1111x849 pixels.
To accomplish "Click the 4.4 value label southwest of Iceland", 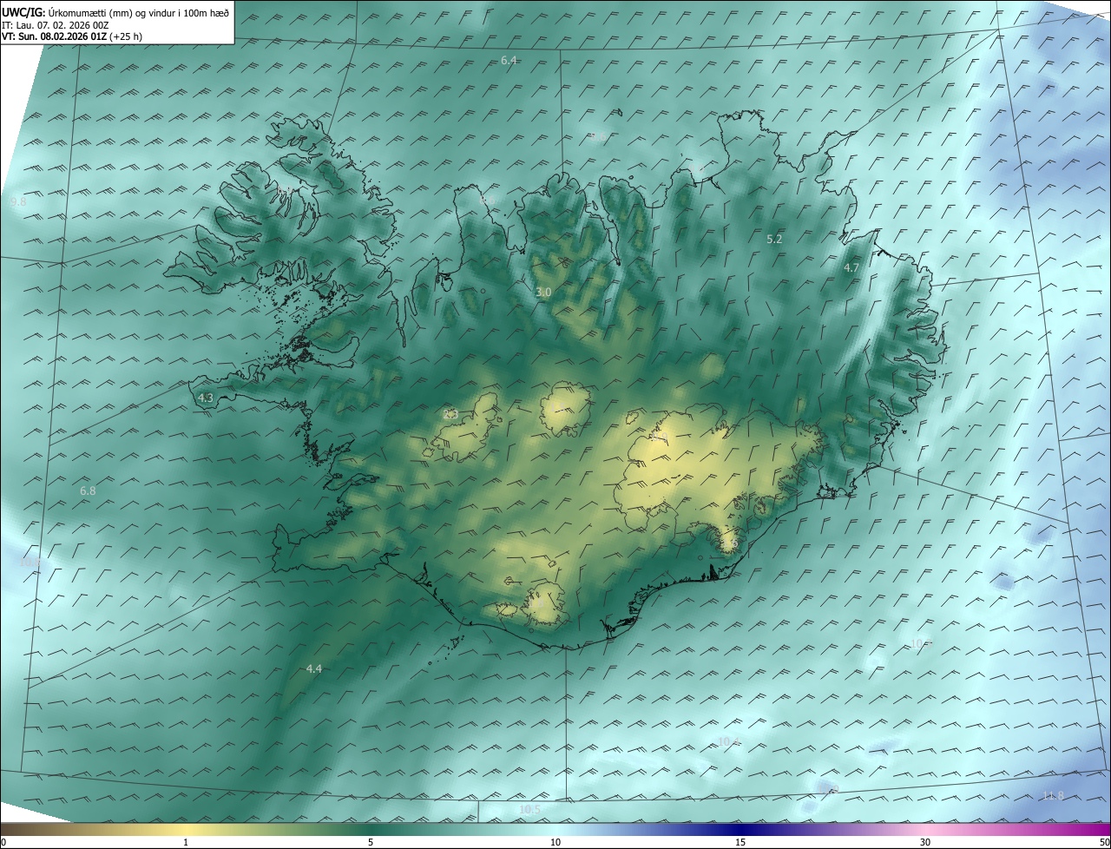I will [314, 668].
